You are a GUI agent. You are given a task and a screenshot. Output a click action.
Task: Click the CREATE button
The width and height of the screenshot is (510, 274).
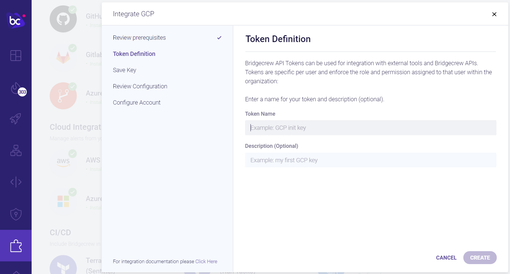[x=480, y=258]
